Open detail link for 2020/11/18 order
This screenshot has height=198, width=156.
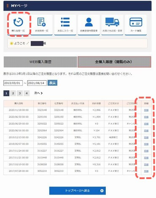[146, 110]
